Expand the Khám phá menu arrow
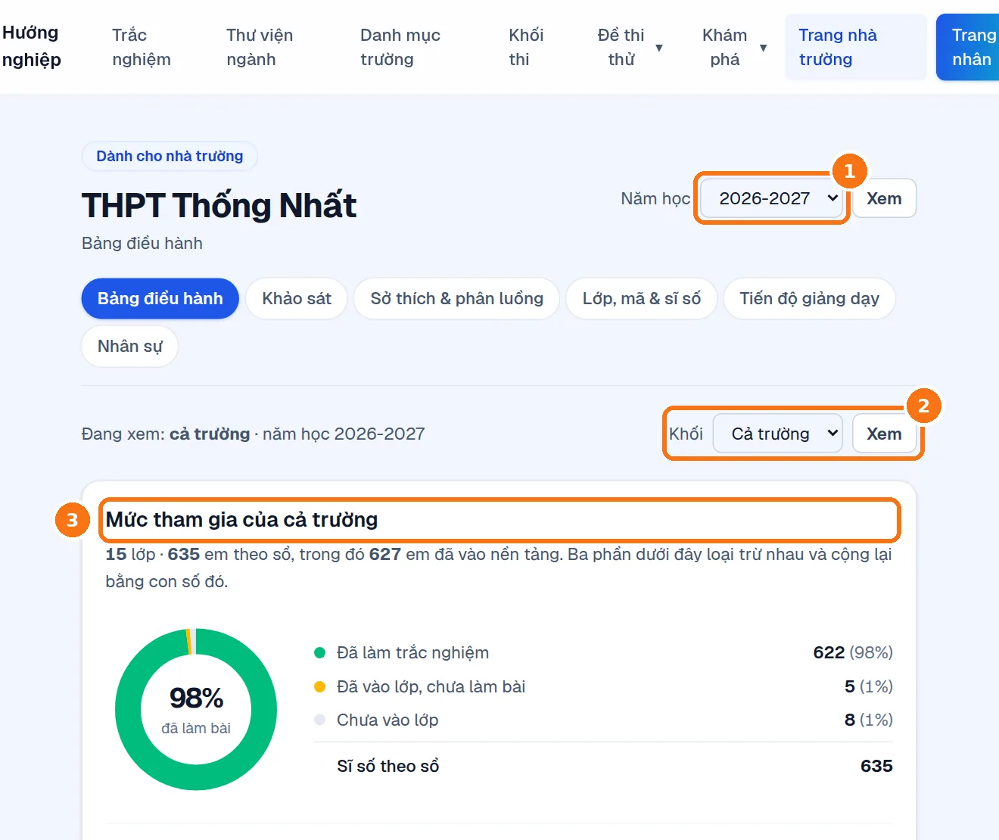This screenshot has height=840, width=999. 763,48
